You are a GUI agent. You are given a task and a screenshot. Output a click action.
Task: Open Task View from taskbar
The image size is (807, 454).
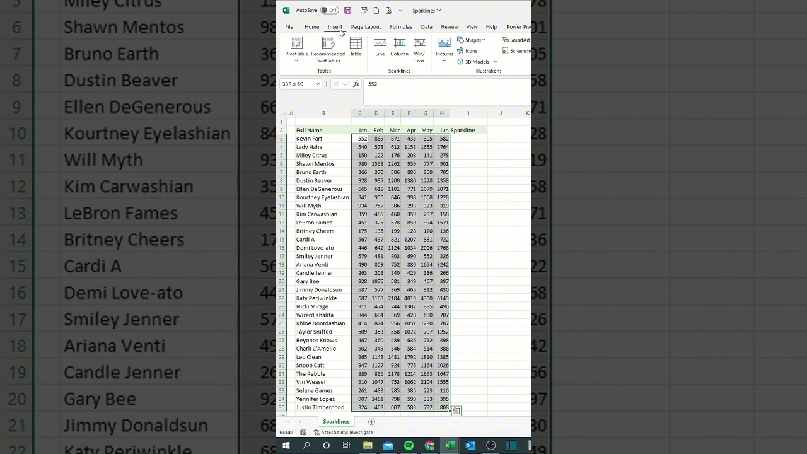click(346, 446)
